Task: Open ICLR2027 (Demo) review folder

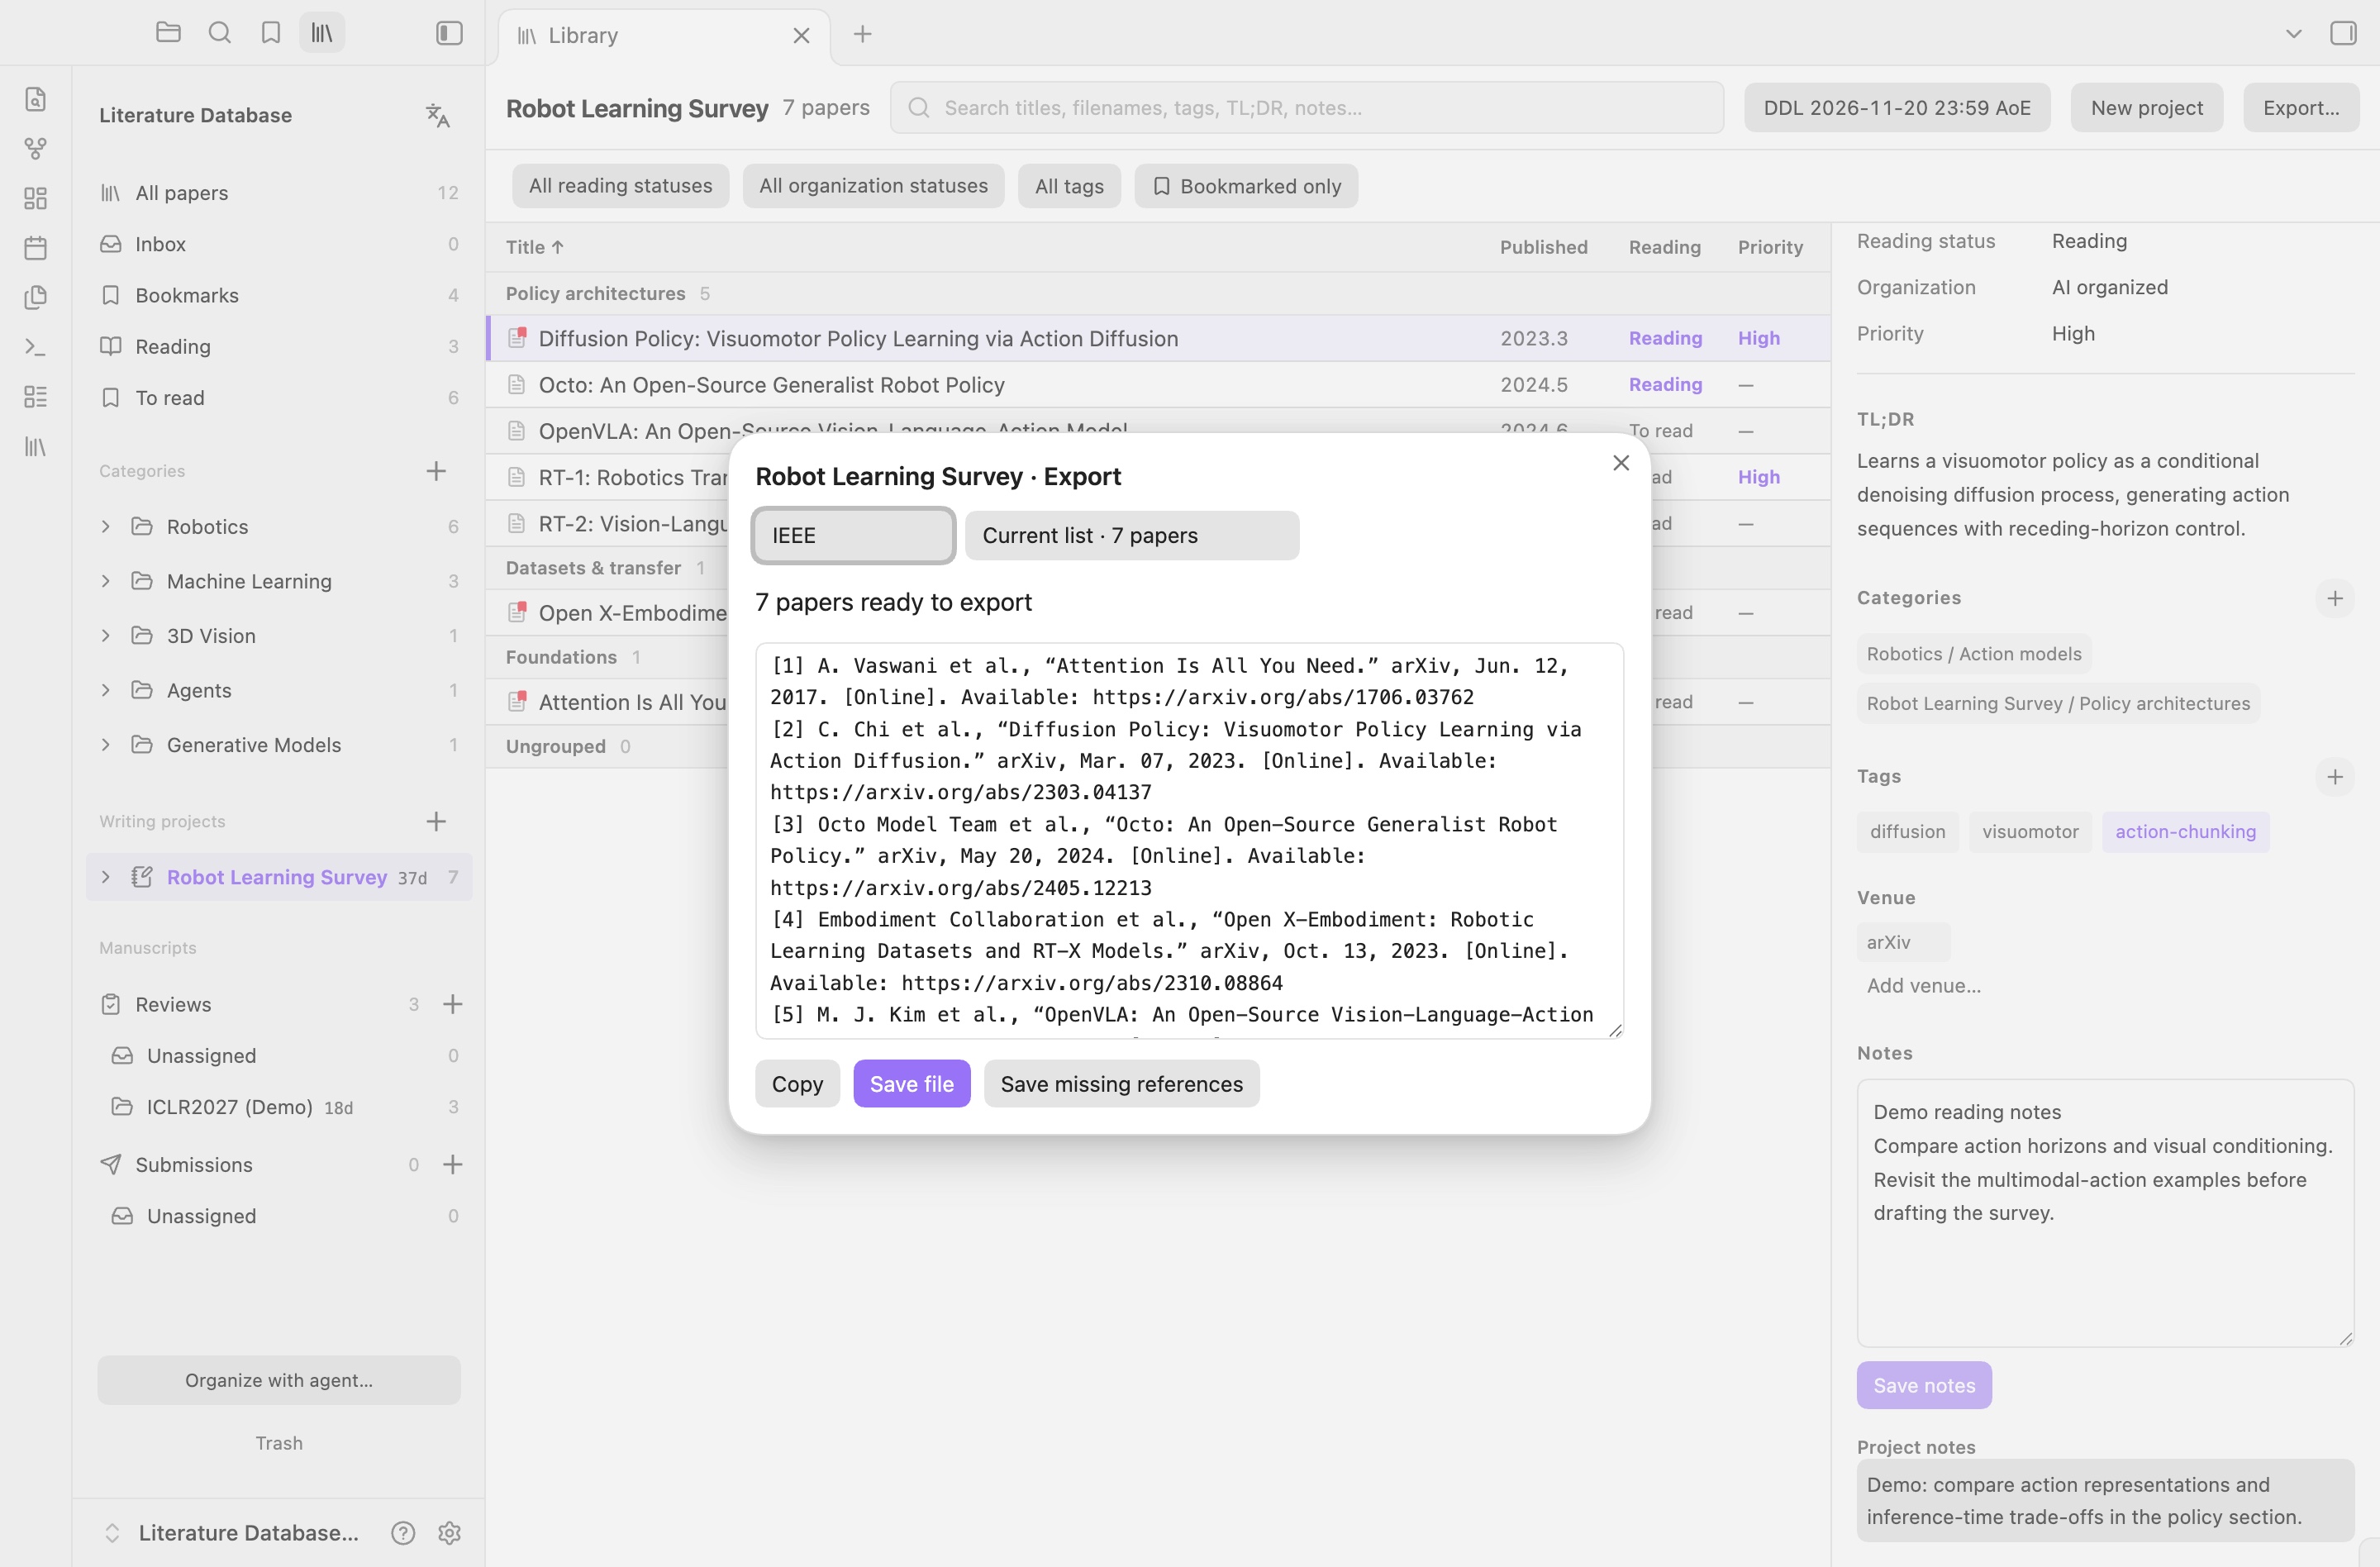Action: pos(279,1107)
